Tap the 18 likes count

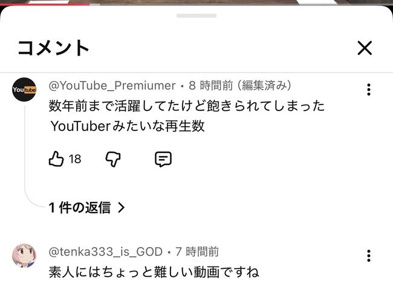pos(75,159)
